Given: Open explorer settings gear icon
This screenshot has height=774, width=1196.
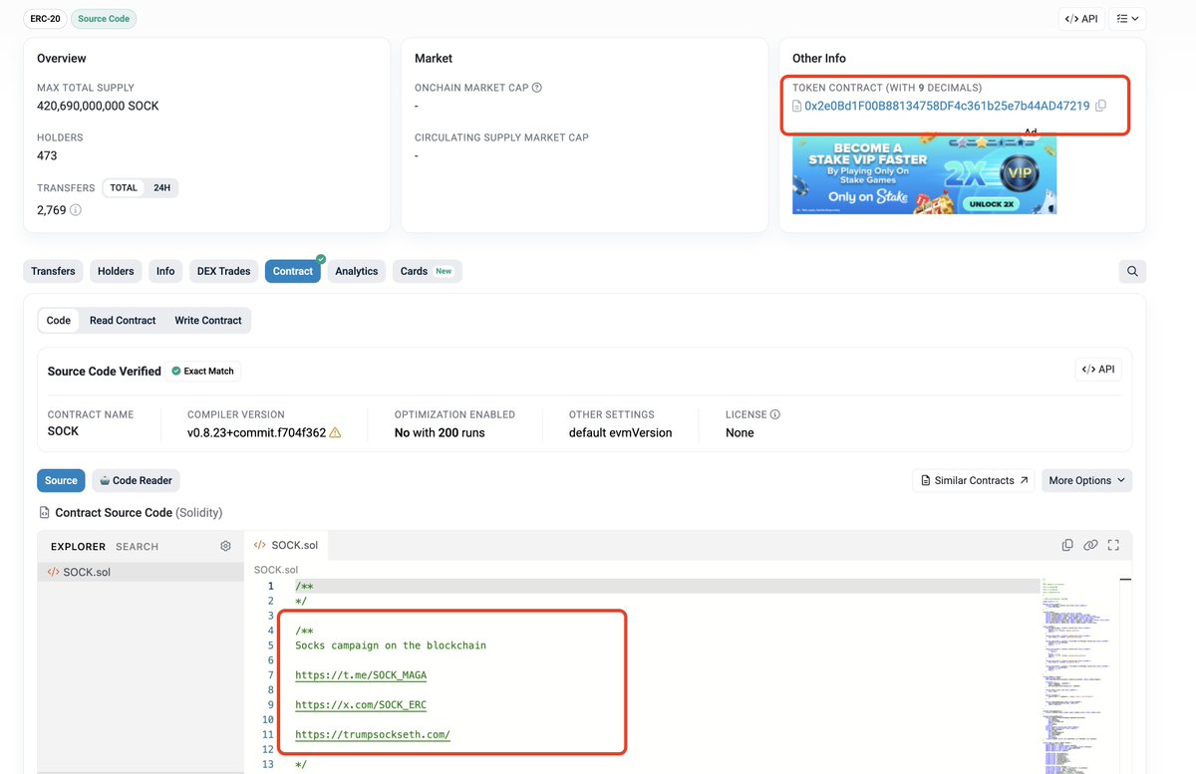Looking at the screenshot, I should 225,546.
